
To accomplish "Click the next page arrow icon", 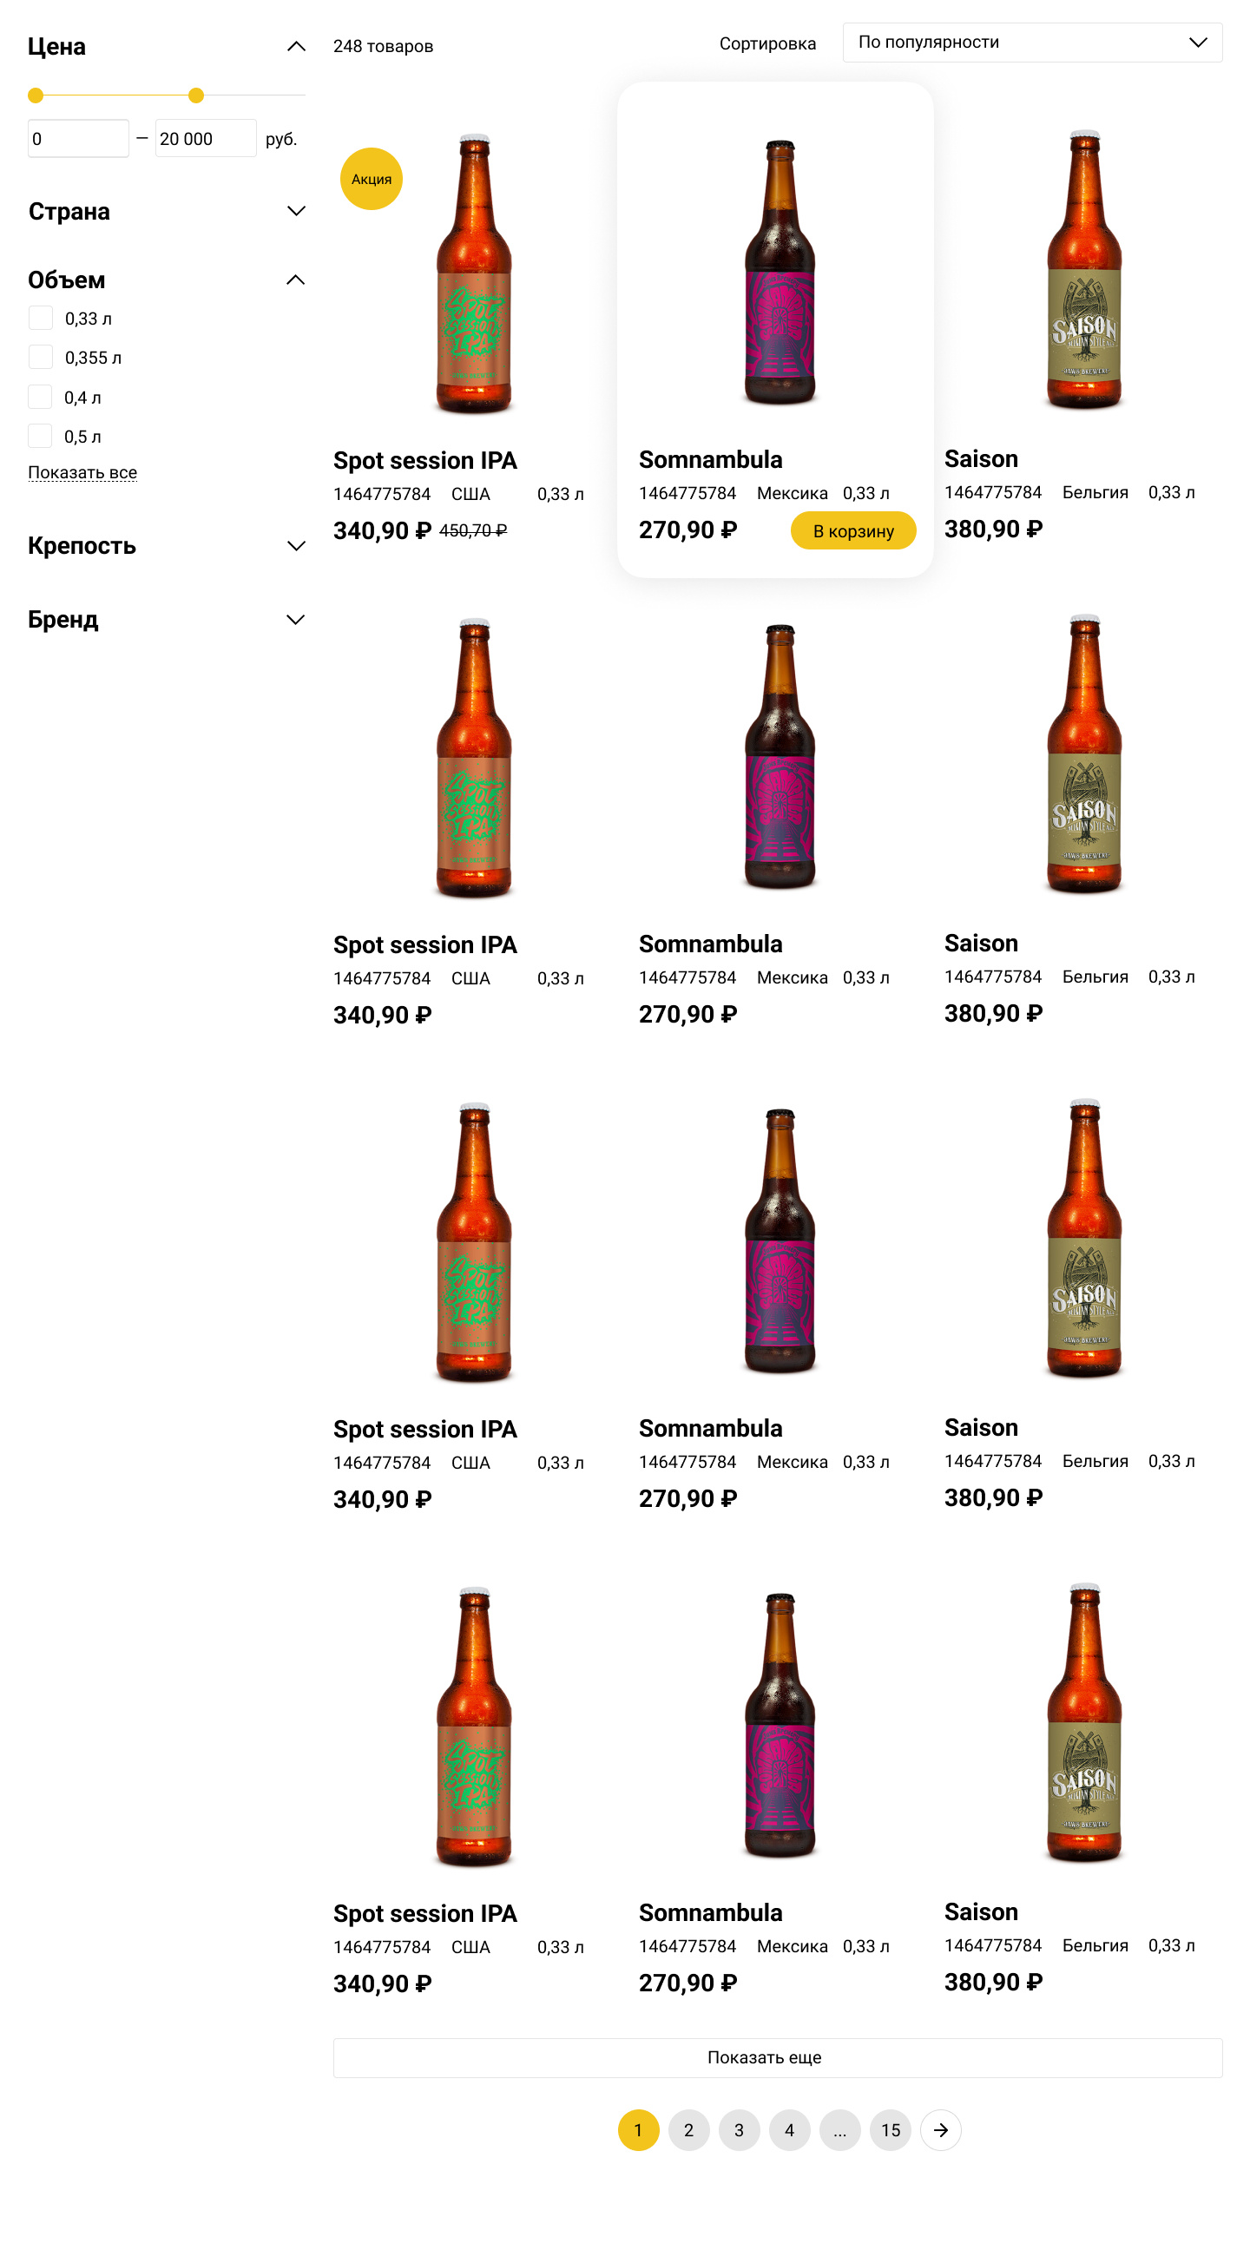I will tap(940, 2129).
